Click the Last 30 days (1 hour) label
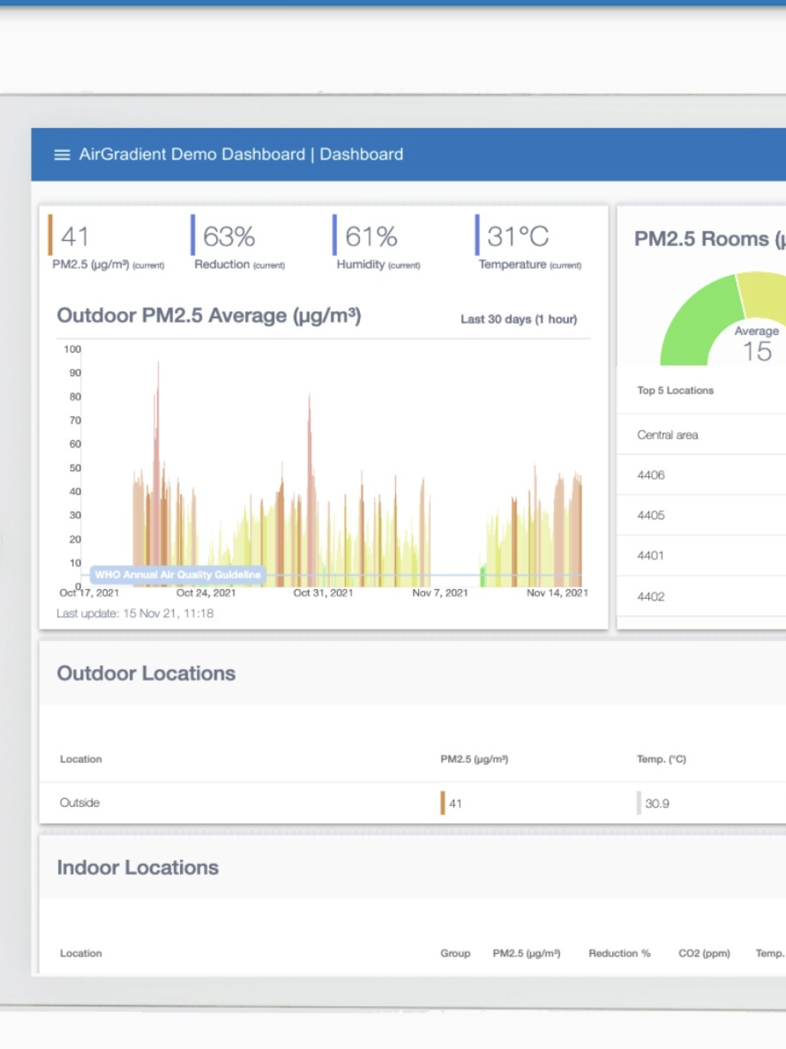 point(519,319)
